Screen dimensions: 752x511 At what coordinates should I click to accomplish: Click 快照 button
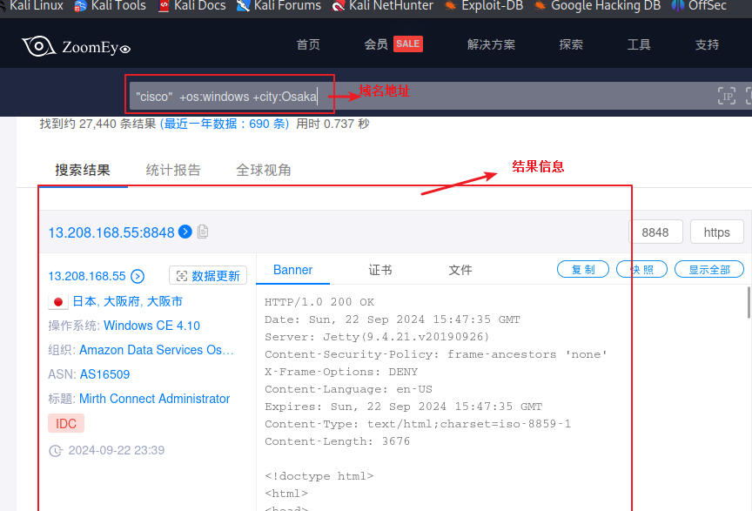pos(641,269)
